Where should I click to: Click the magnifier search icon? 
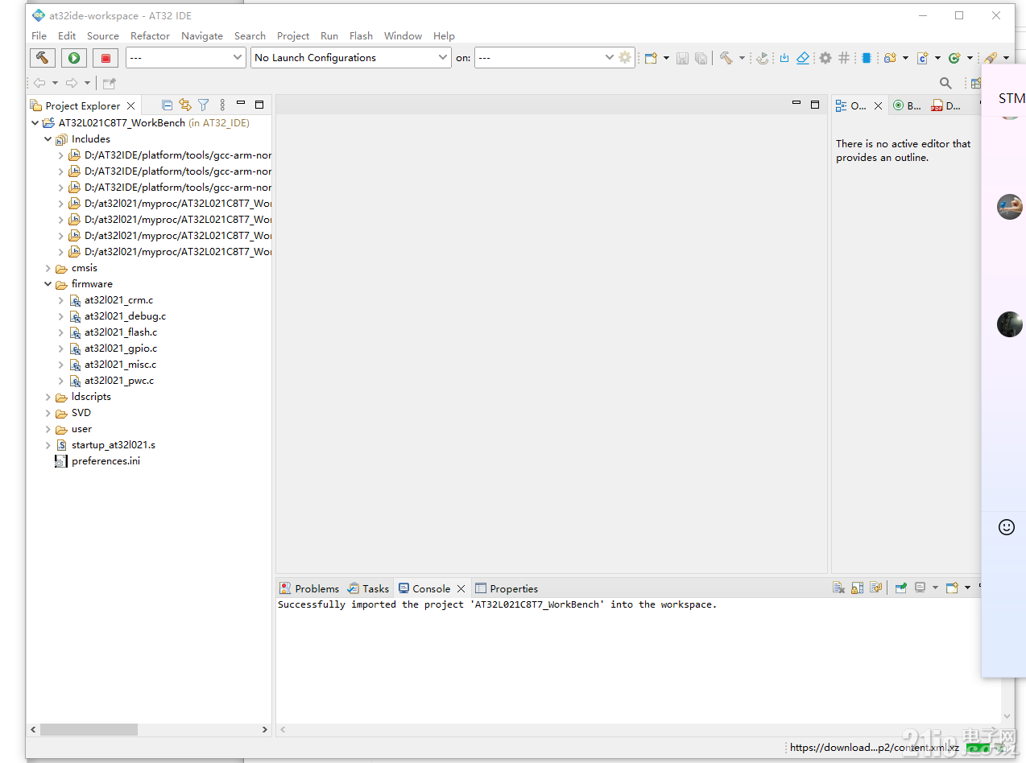coord(945,83)
